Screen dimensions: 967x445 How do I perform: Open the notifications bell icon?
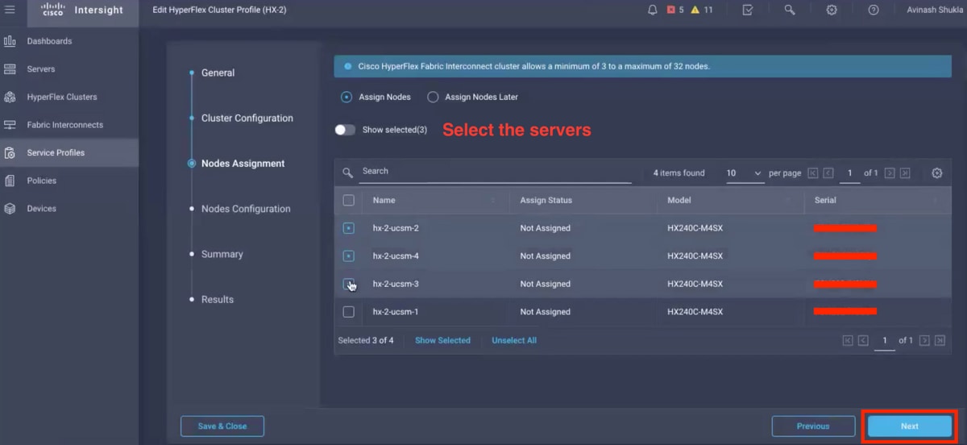[x=653, y=10]
